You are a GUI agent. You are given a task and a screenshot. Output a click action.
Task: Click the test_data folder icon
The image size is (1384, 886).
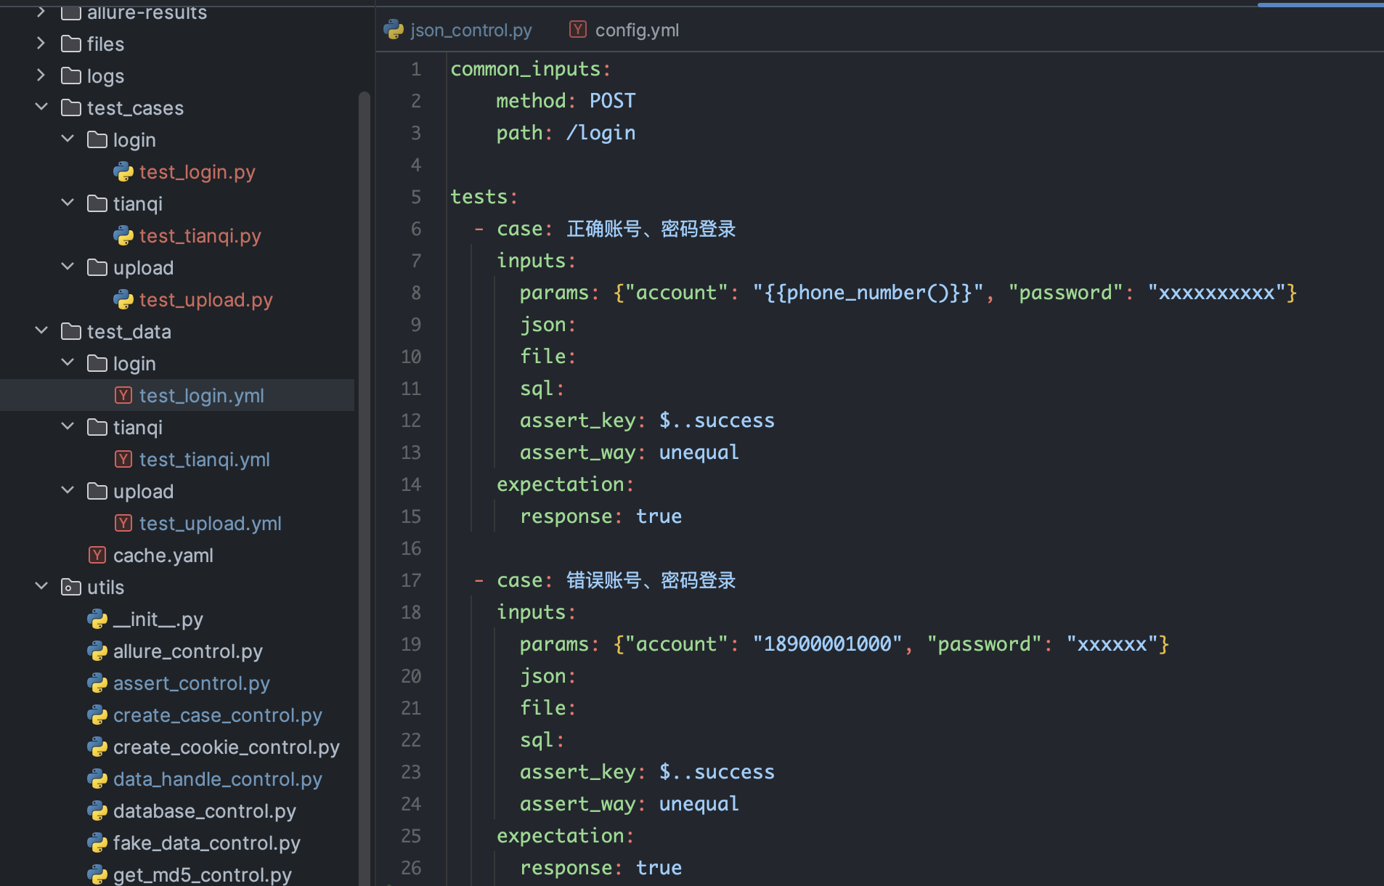click(71, 331)
